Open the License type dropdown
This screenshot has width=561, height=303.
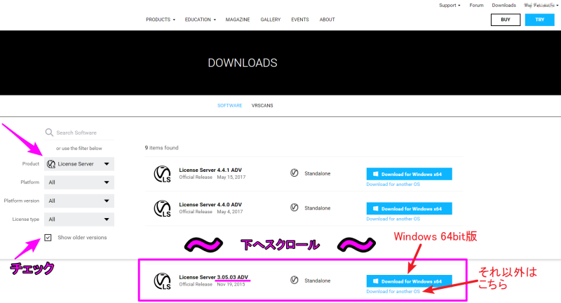[x=79, y=220]
